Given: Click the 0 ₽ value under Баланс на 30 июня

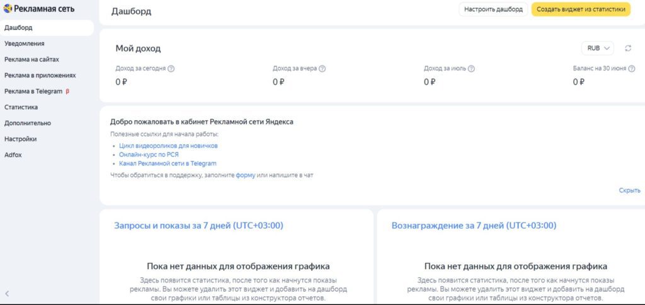Looking at the screenshot, I should coord(579,82).
